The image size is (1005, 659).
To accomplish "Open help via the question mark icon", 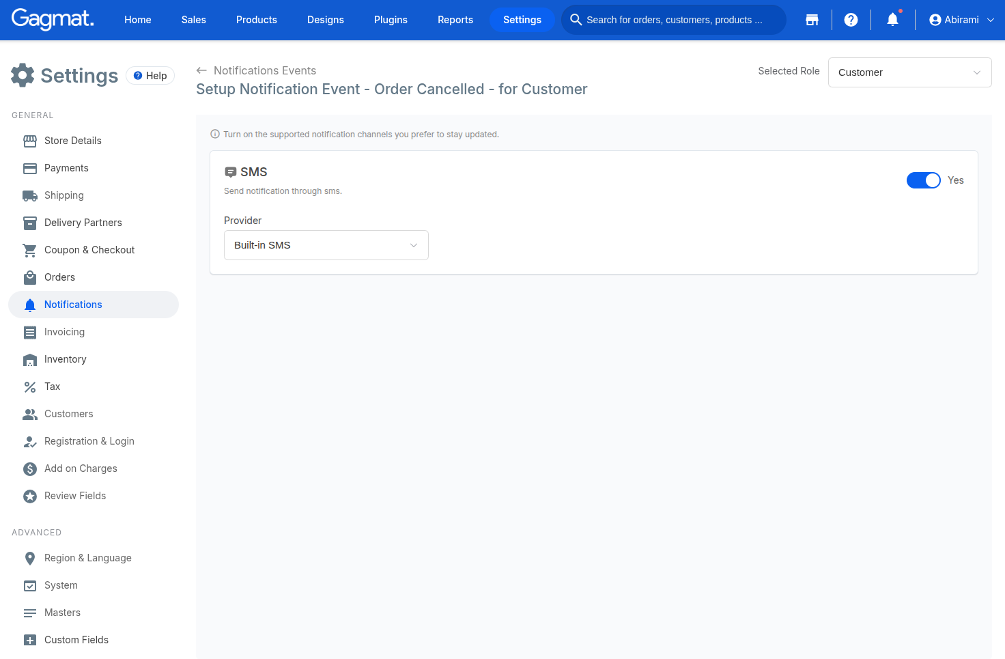I will pyautogui.click(x=851, y=20).
